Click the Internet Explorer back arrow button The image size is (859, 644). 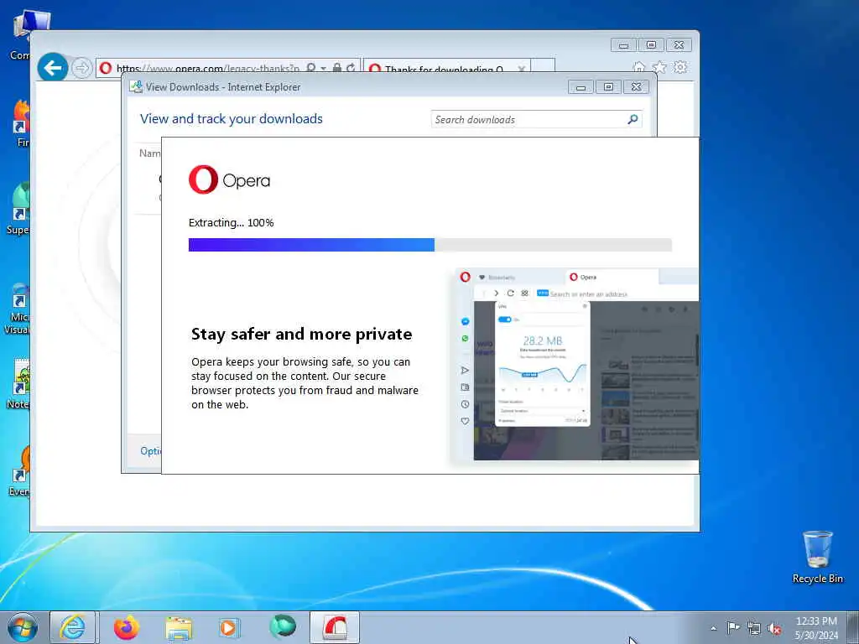[x=53, y=68]
